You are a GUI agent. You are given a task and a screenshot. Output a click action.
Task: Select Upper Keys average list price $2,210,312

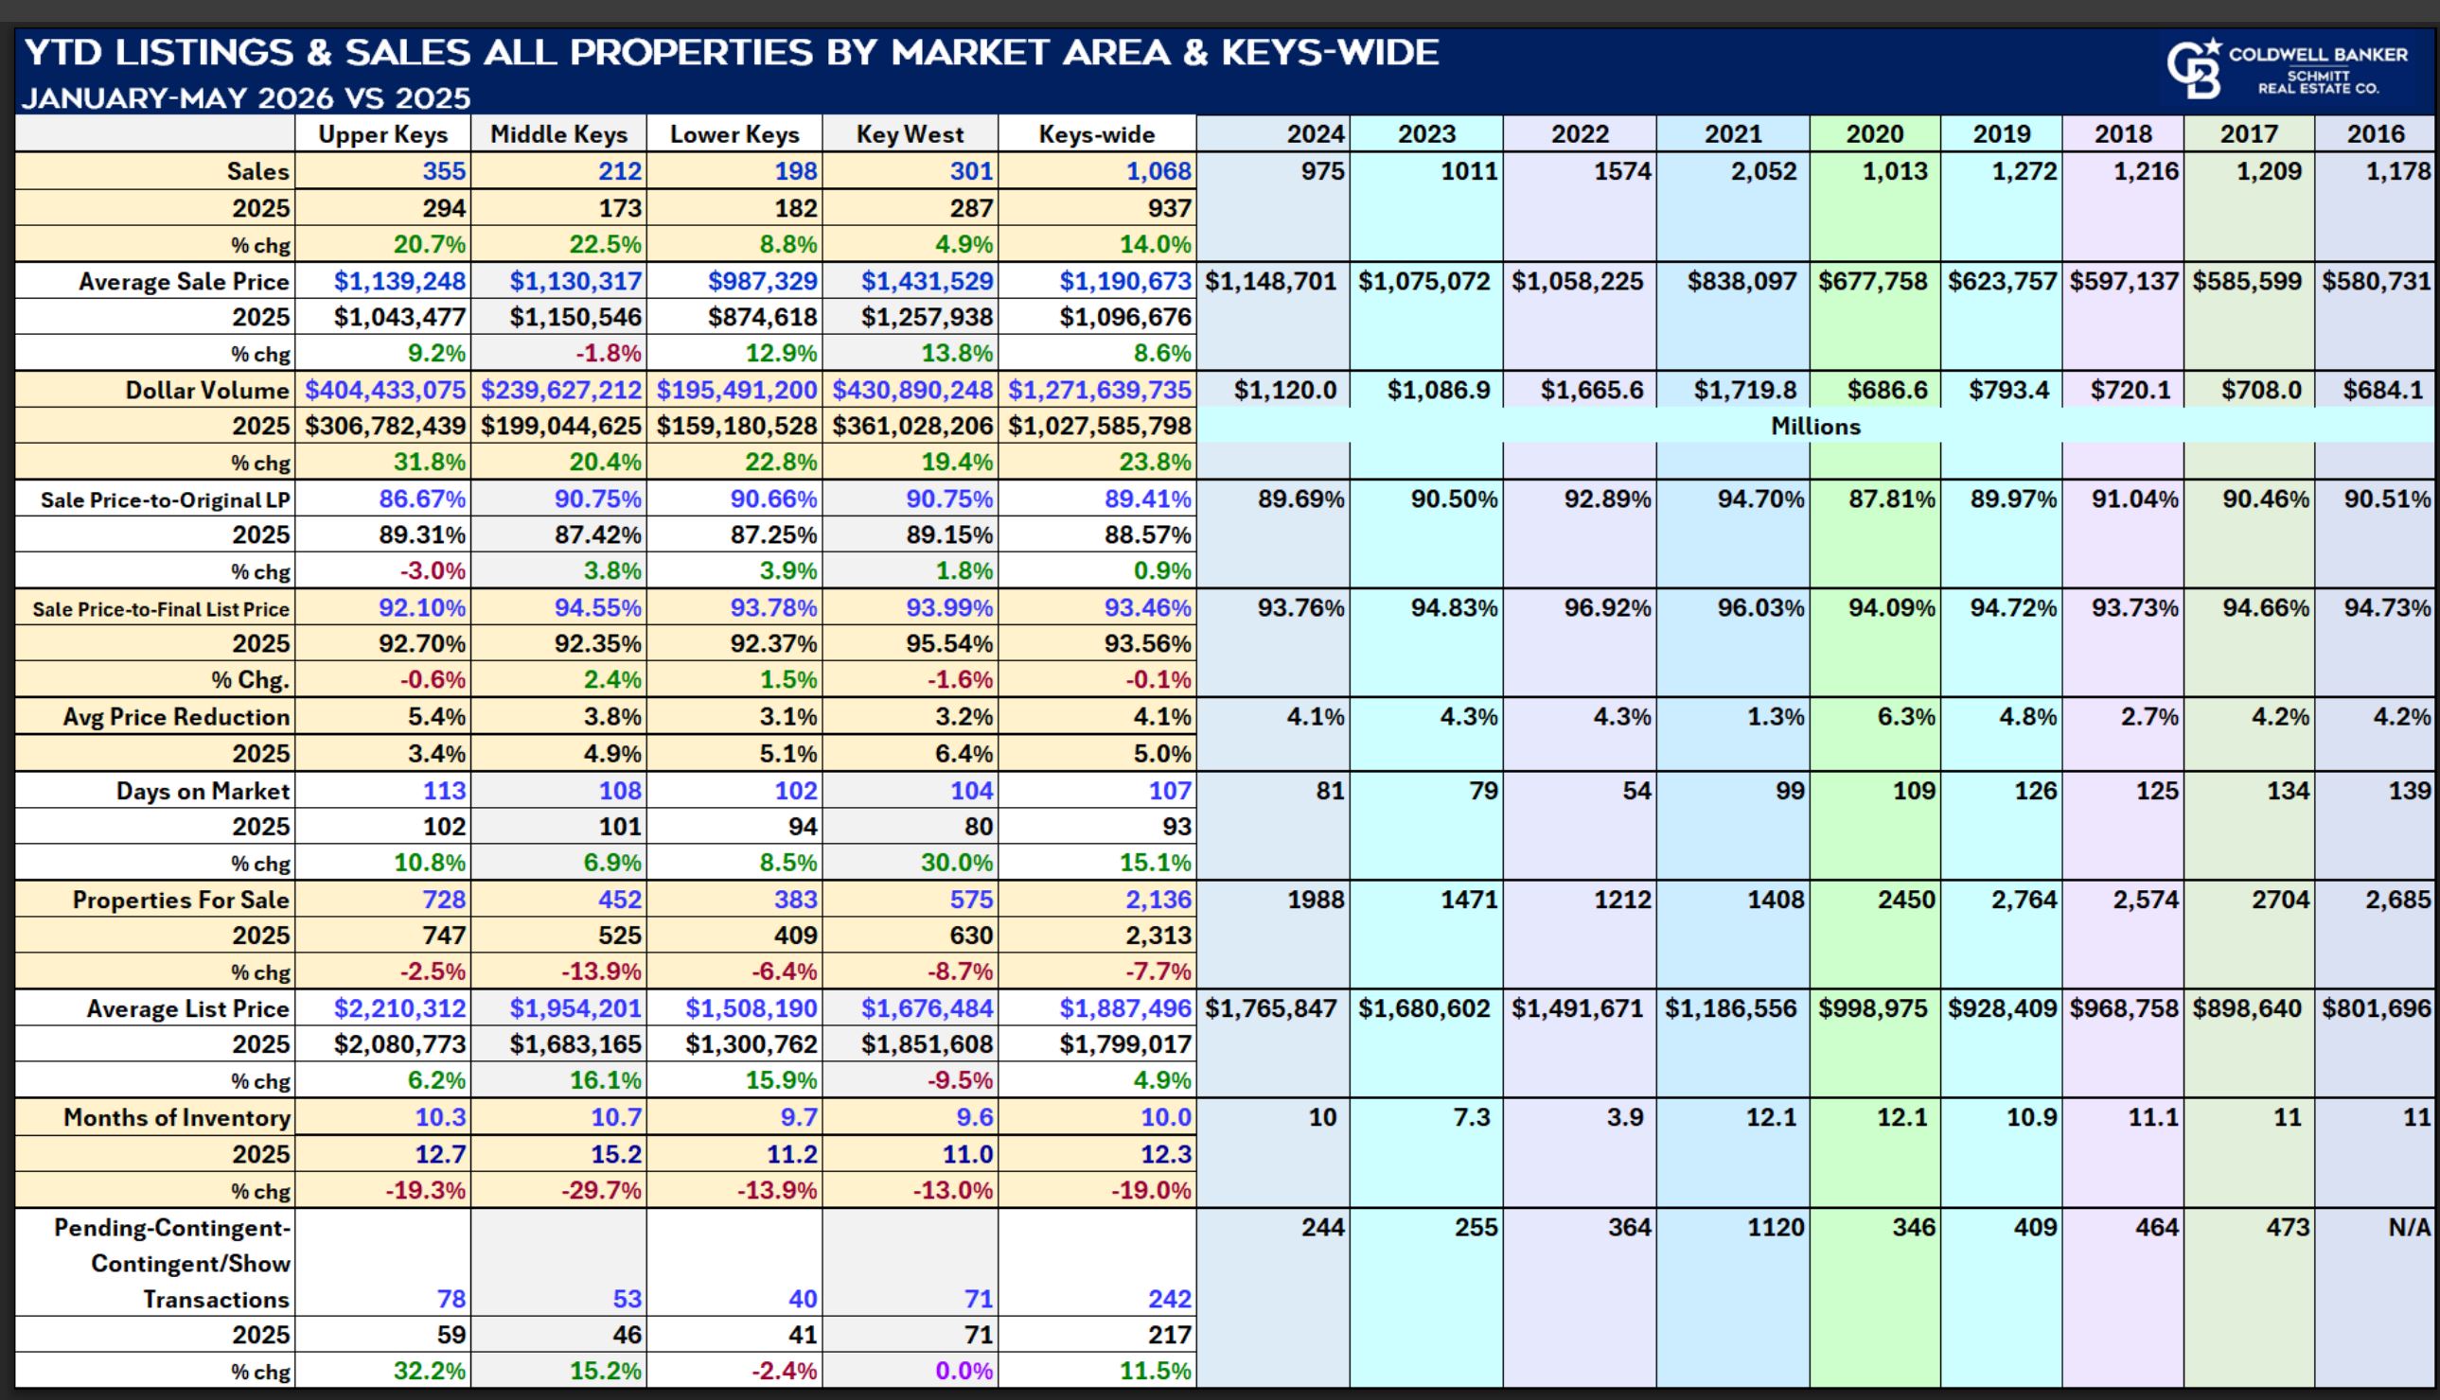coord(399,1008)
